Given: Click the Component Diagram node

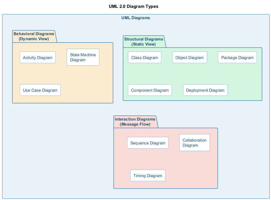Looking at the screenshot, I should tap(150, 90).
